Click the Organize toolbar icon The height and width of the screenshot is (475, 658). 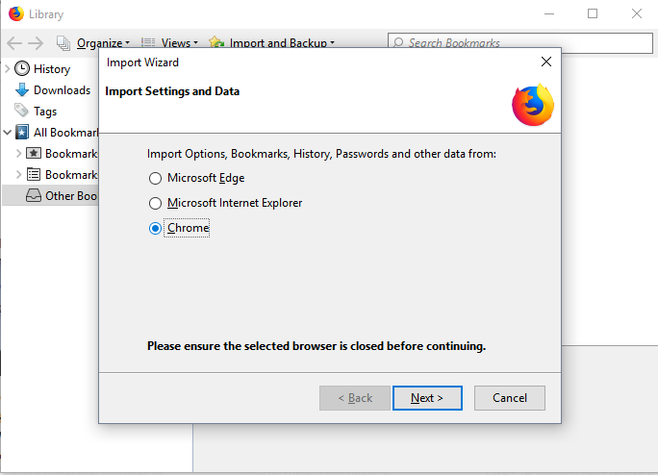(64, 42)
